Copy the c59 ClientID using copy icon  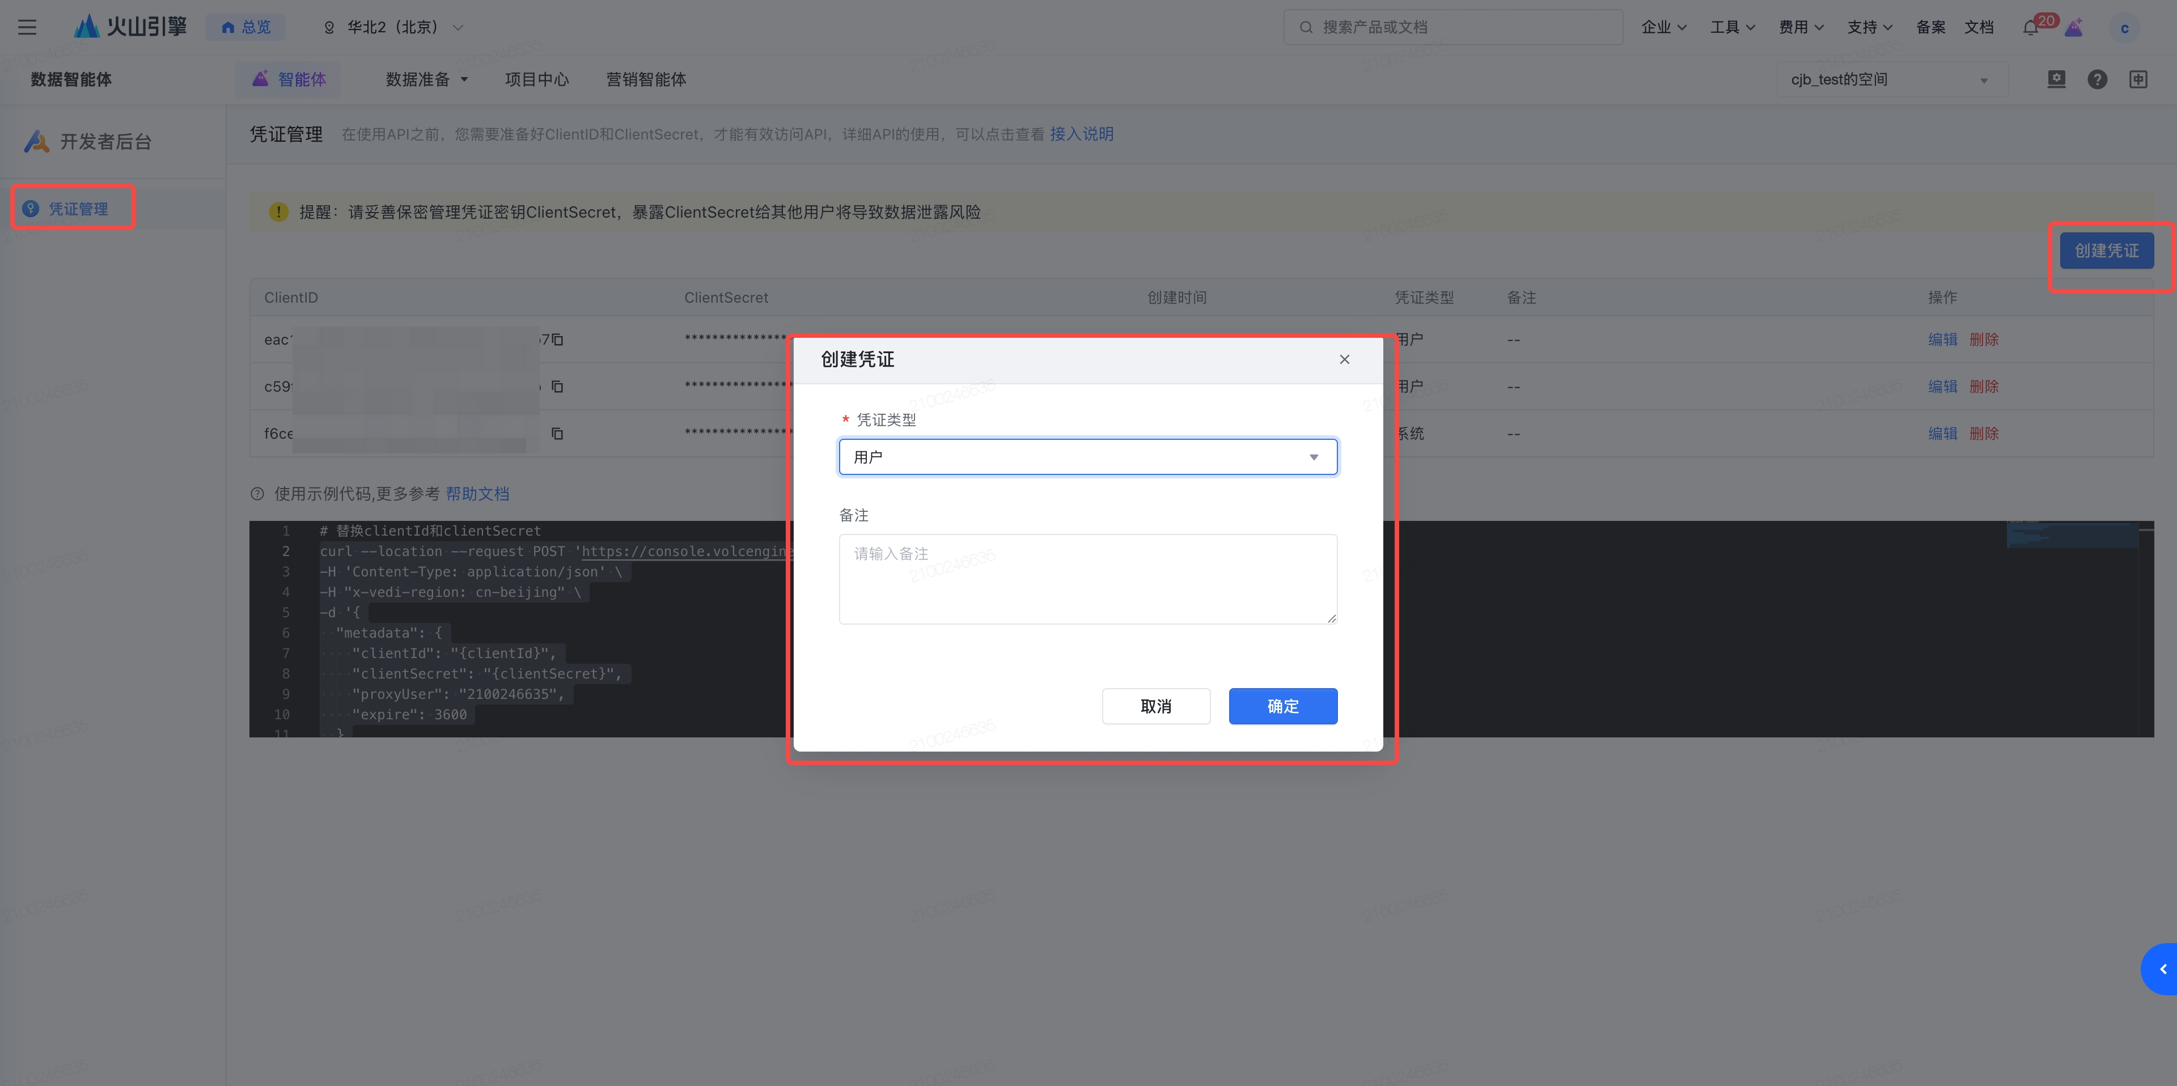[558, 386]
